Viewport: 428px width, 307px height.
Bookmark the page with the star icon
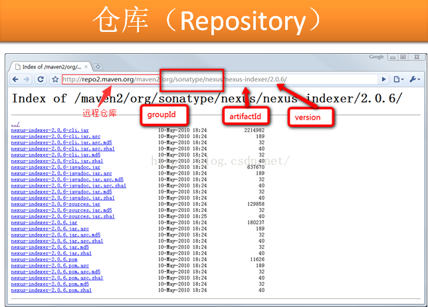tap(55, 80)
